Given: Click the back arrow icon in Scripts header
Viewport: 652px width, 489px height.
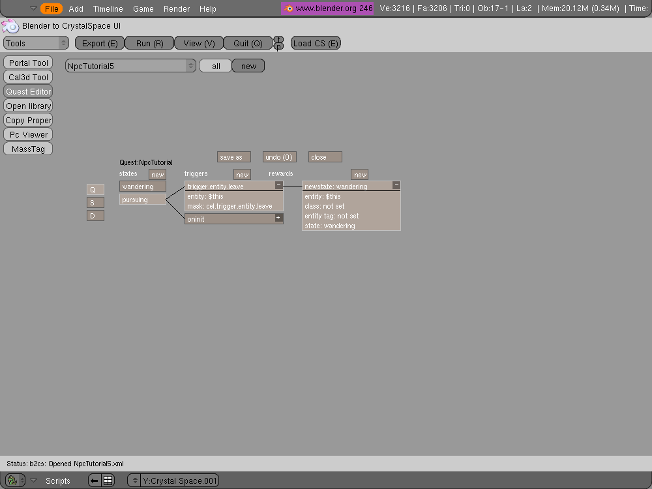Looking at the screenshot, I should (x=95, y=481).
